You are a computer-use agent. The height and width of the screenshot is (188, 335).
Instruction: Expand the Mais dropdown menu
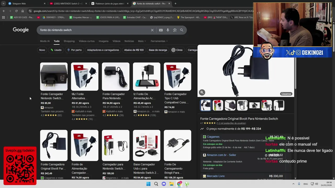[x=142, y=41]
